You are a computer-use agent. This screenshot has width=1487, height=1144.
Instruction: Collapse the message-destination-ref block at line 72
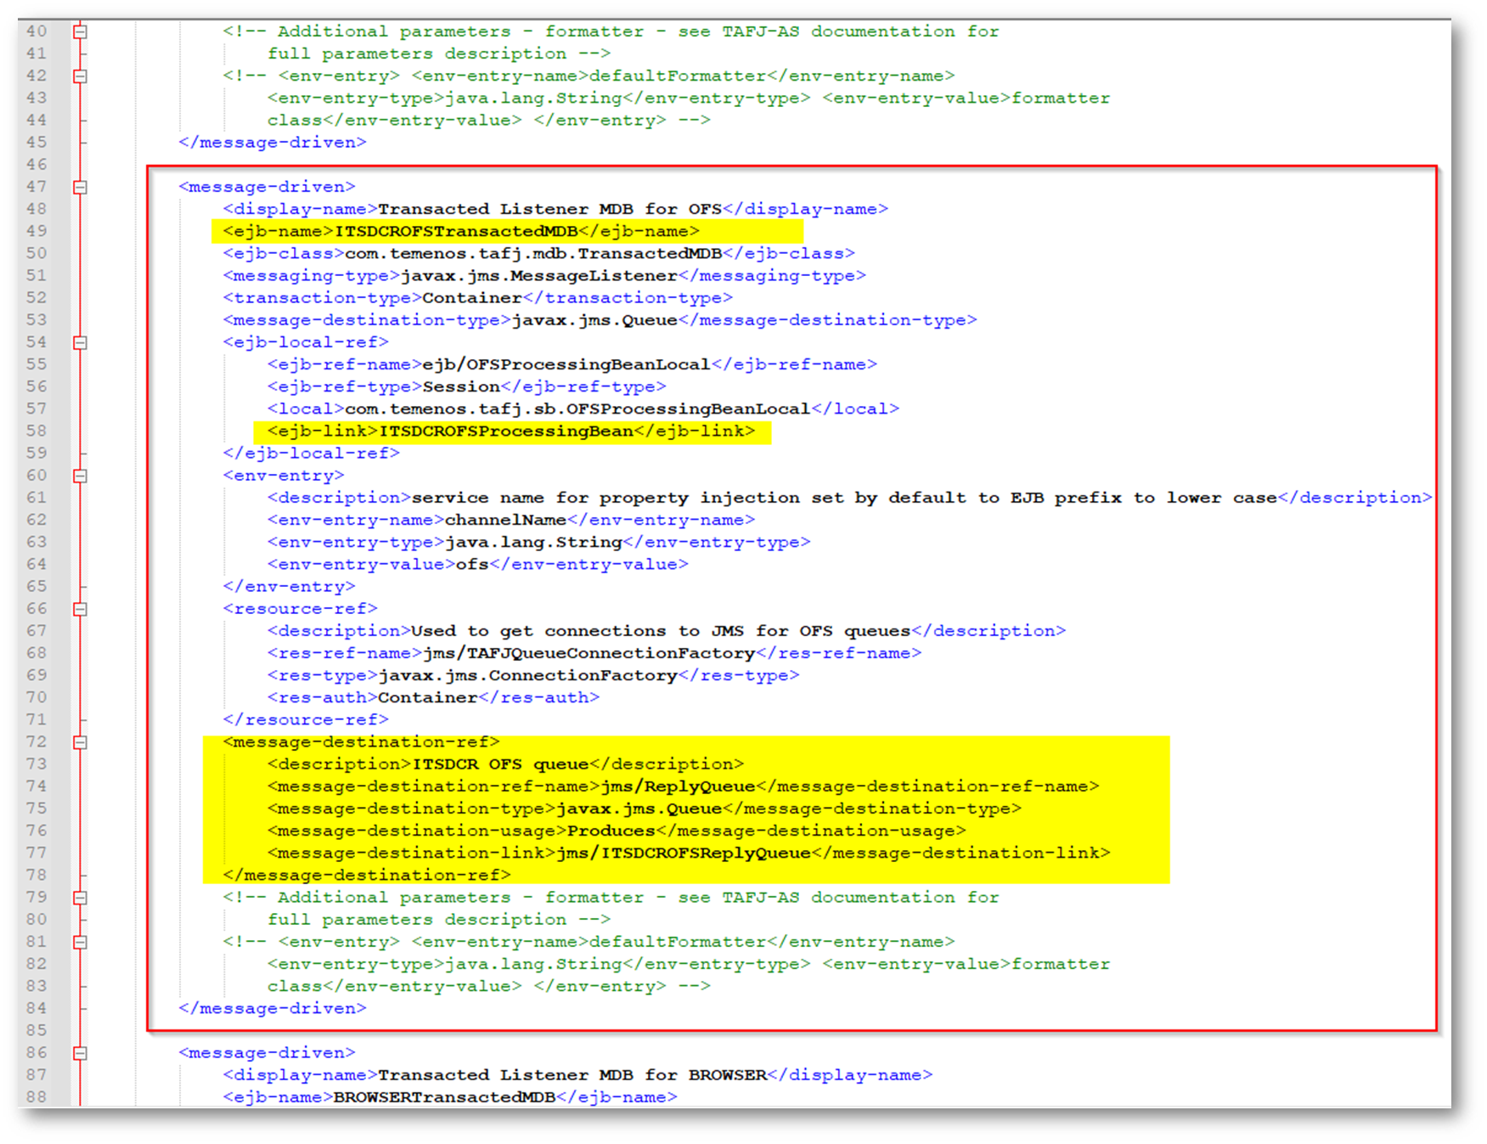point(80,742)
